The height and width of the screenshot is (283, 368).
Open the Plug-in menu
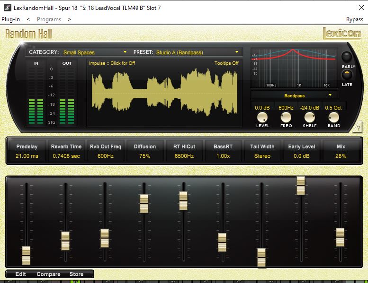[x=10, y=19]
